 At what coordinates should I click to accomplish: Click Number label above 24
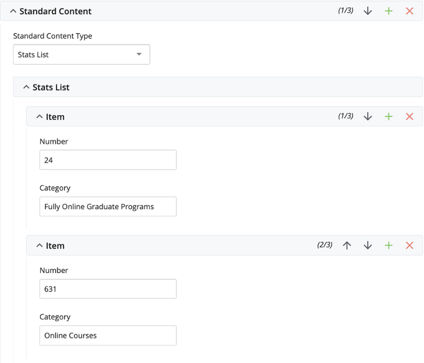pos(54,141)
